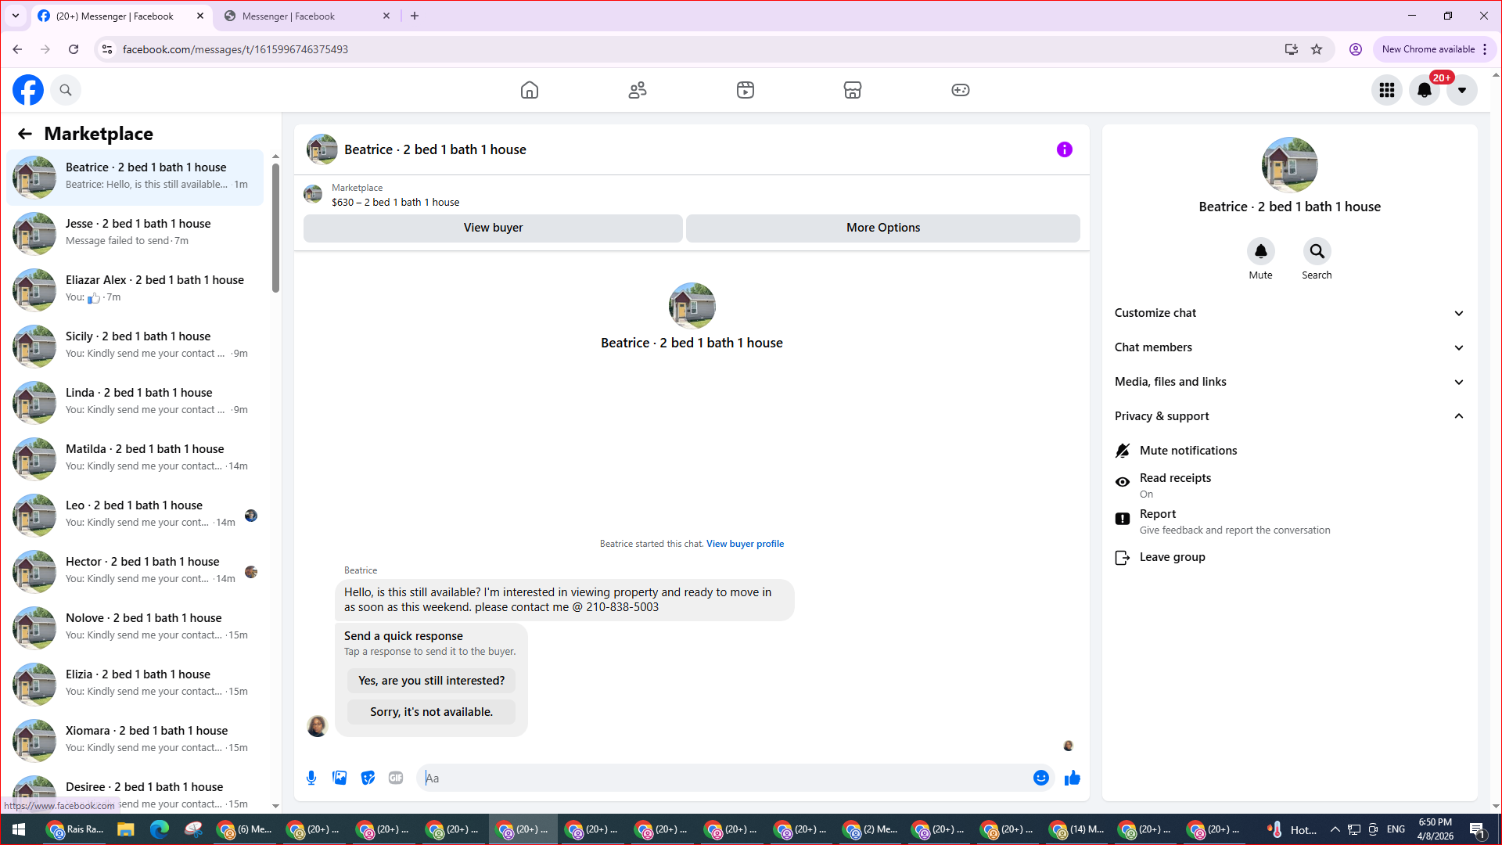Toggle Mute notifications option
Viewport: 1502px width, 845px height.
(x=1188, y=451)
